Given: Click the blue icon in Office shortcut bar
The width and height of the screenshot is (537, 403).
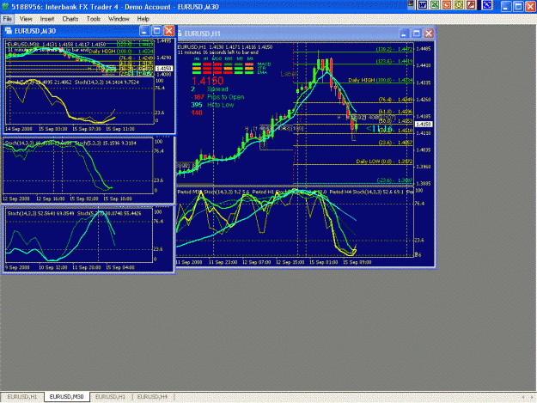Looking at the screenshot, I should pyautogui.click(x=486, y=5).
